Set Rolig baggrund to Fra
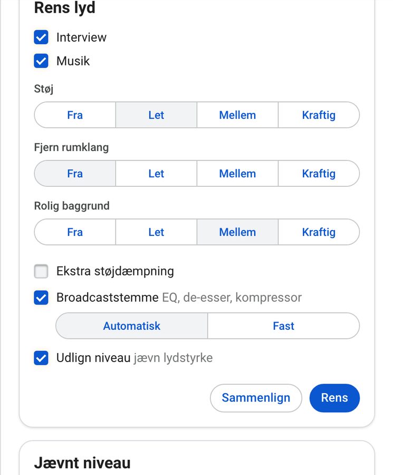 (75, 232)
